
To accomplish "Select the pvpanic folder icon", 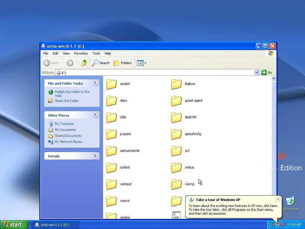I will pyautogui.click(x=111, y=134).
